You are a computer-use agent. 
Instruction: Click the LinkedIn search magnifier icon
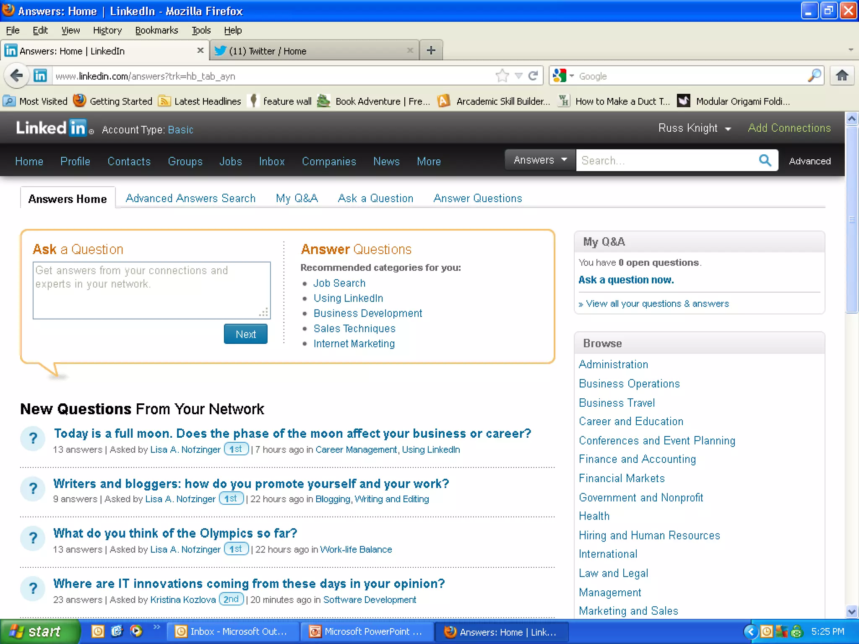pyautogui.click(x=765, y=161)
